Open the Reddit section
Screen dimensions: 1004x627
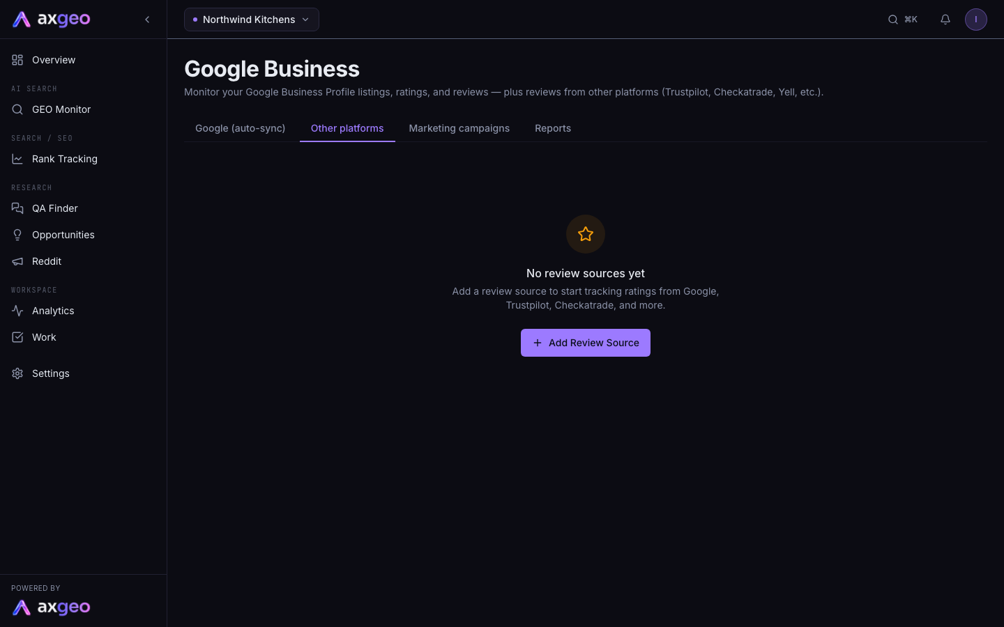(x=47, y=261)
